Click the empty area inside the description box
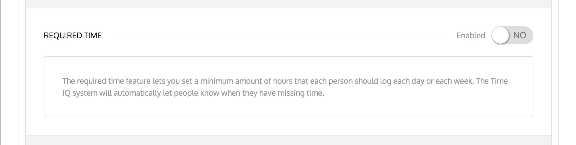 pyautogui.click(x=420, y=105)
